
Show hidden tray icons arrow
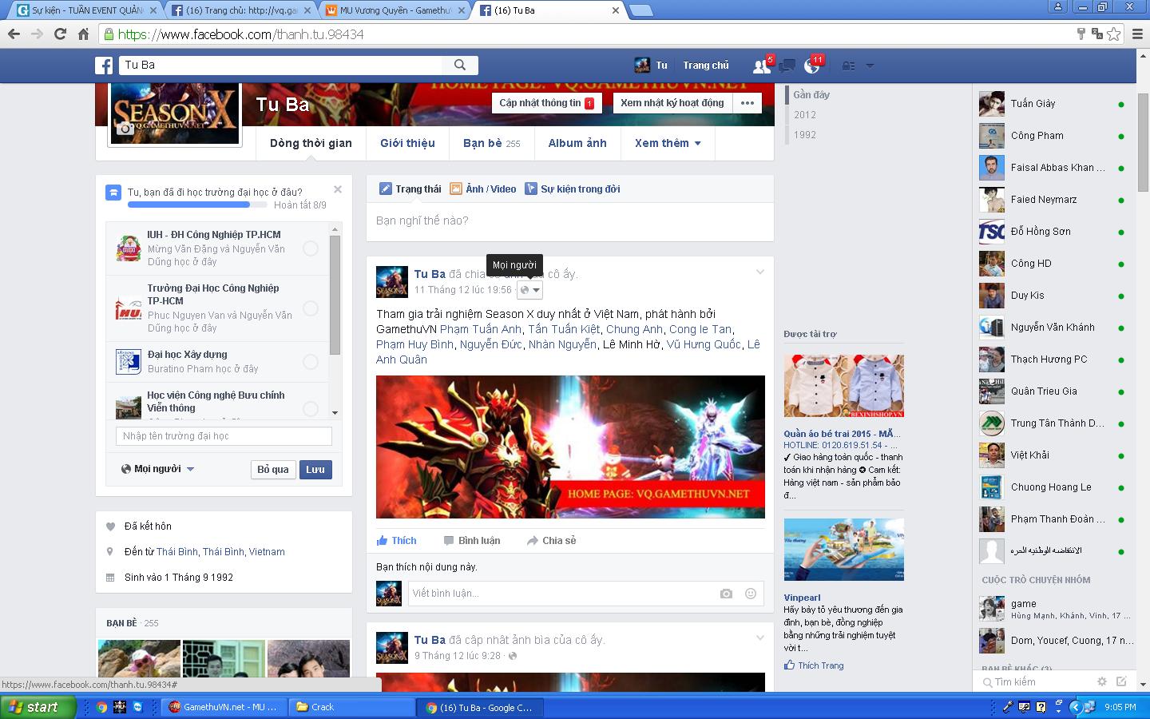click(1076, 707)
